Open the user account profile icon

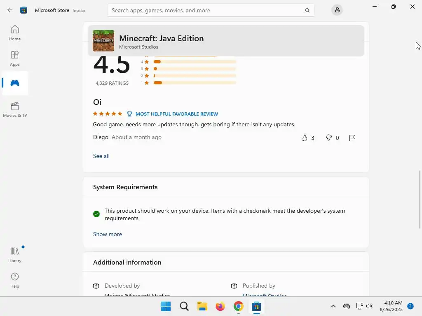point(337,10)
